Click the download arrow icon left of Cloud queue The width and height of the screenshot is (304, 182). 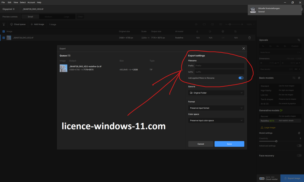point(4,24)
